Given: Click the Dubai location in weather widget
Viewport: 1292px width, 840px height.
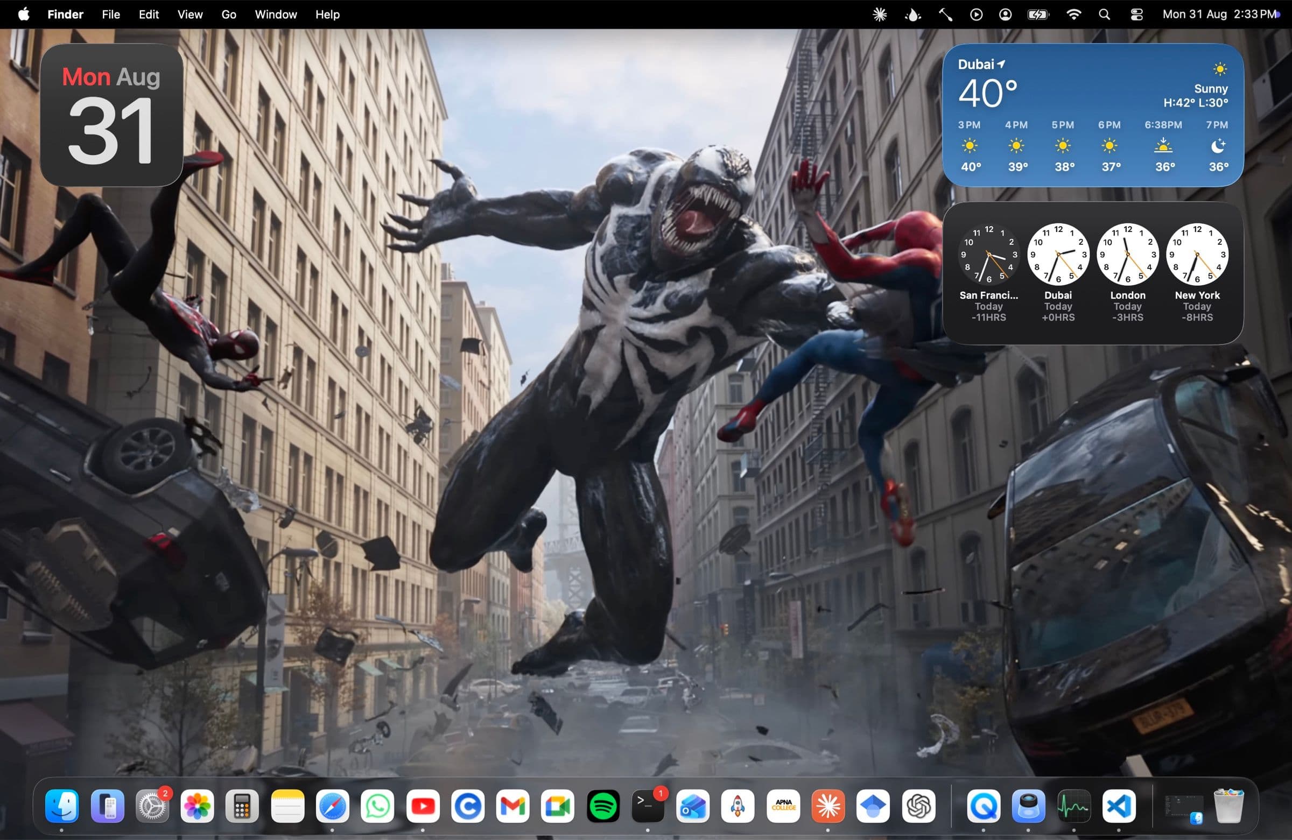Looking at the screenshot, I should tap(981, 65).
